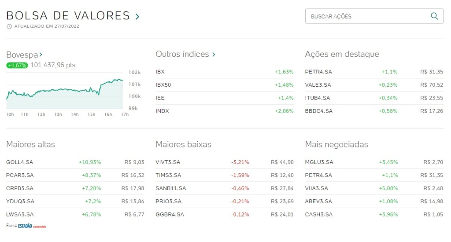Image resolution: width=451 pixels, height=242 pixels.
Task: Expand Outros índices chevron arrow
Action: pos(214,55)
